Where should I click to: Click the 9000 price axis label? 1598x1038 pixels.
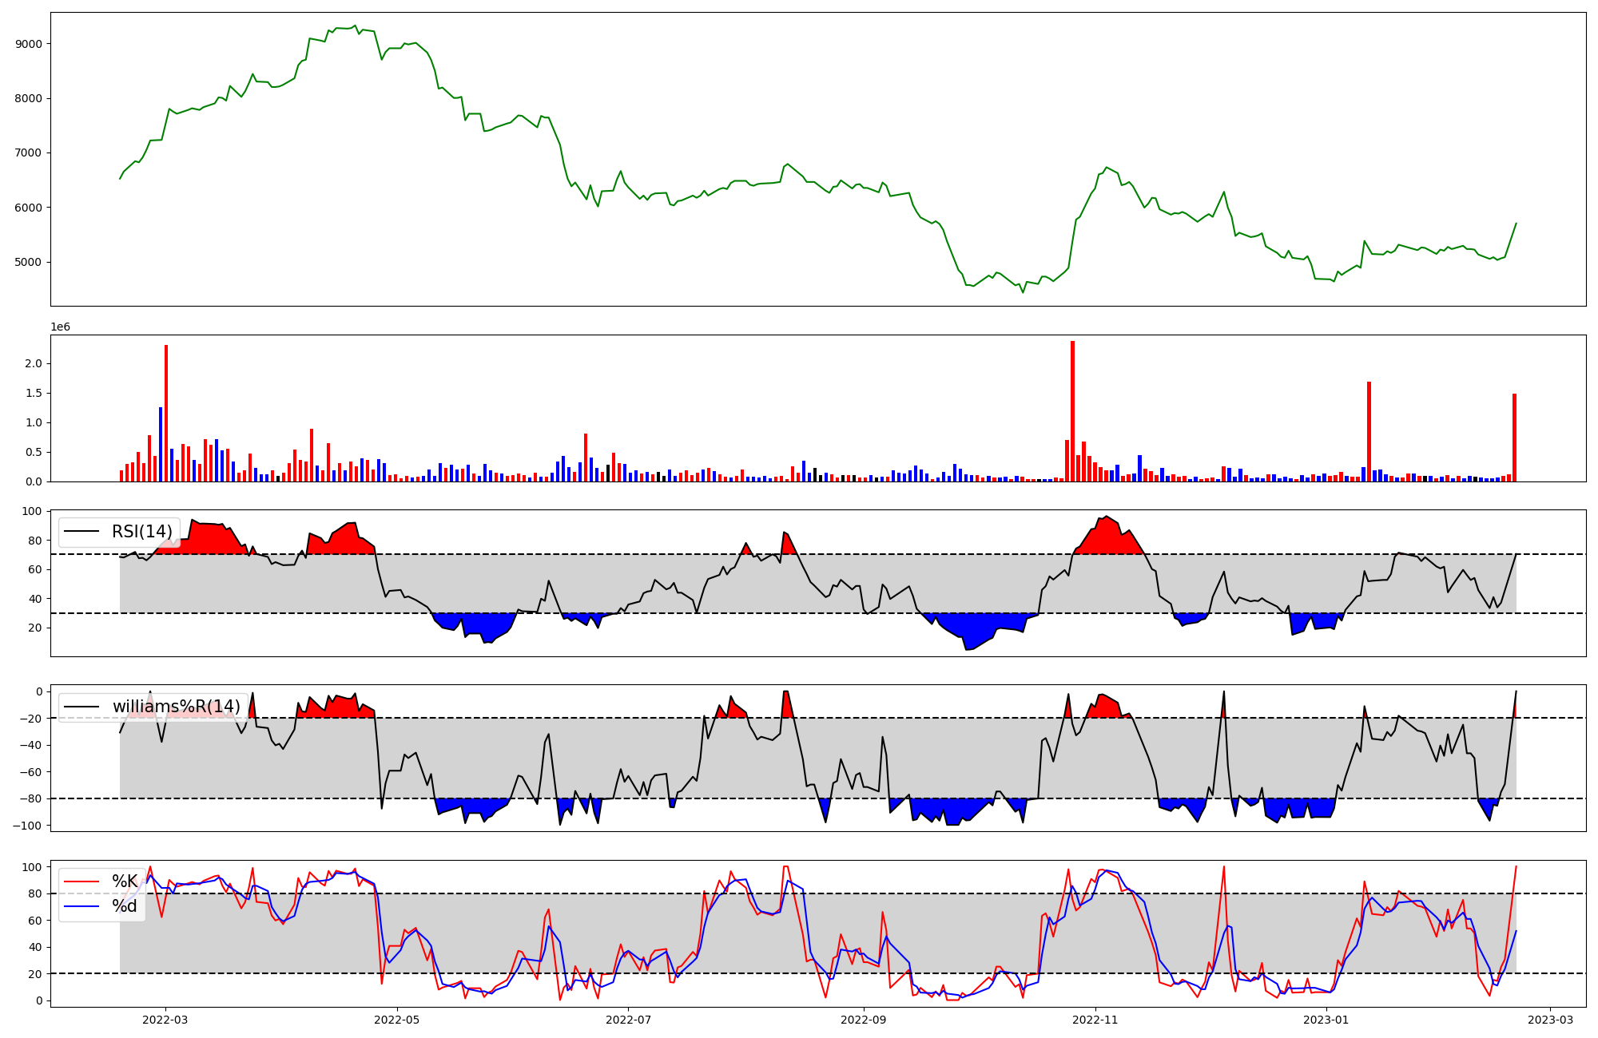pos(30,44)
